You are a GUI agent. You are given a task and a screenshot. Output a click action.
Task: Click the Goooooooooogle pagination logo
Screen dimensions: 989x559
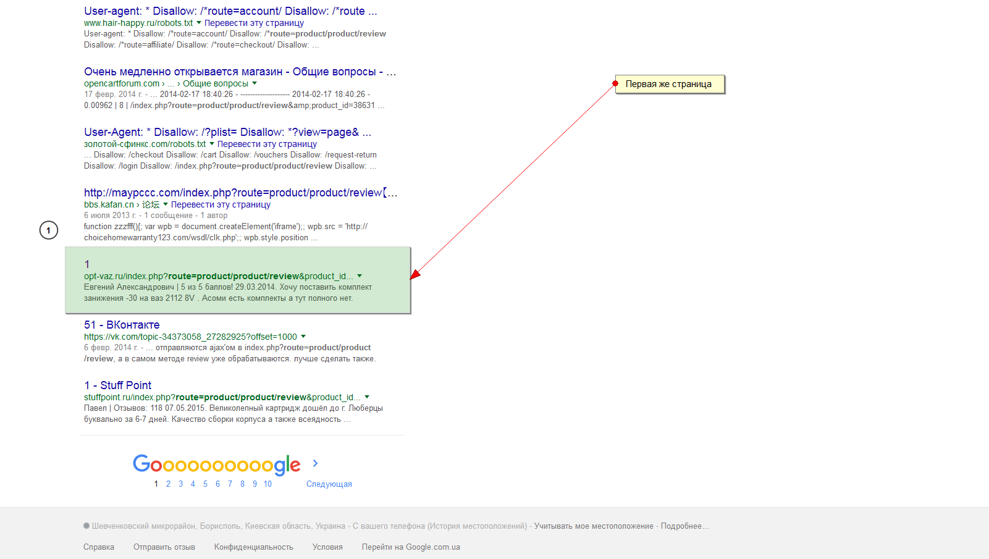click(217, 464)
